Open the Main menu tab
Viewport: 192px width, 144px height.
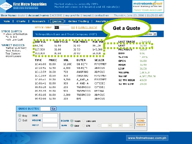coord(7,21)
